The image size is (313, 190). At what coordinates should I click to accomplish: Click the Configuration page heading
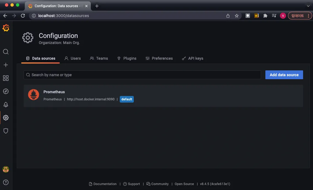58,36
